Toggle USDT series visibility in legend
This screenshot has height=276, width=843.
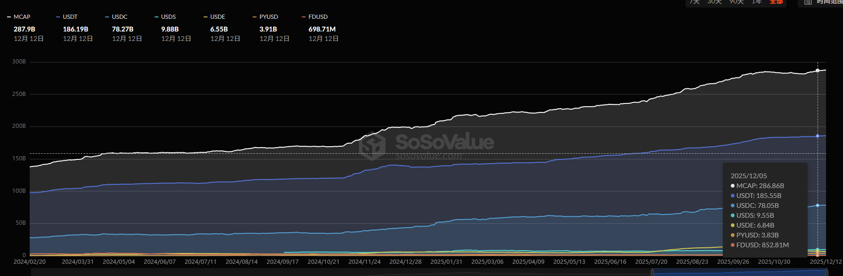[x=70, y=17]
